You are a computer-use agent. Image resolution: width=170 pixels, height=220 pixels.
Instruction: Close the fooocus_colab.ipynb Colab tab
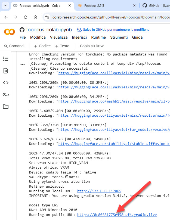pos(69,6)
